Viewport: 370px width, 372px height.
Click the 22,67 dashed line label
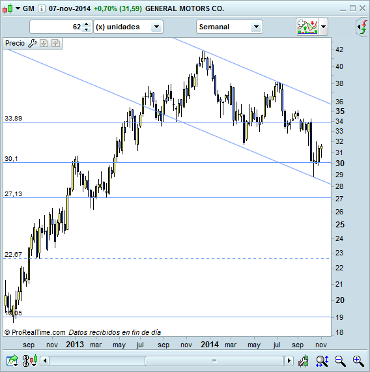(x=14, y=254)
